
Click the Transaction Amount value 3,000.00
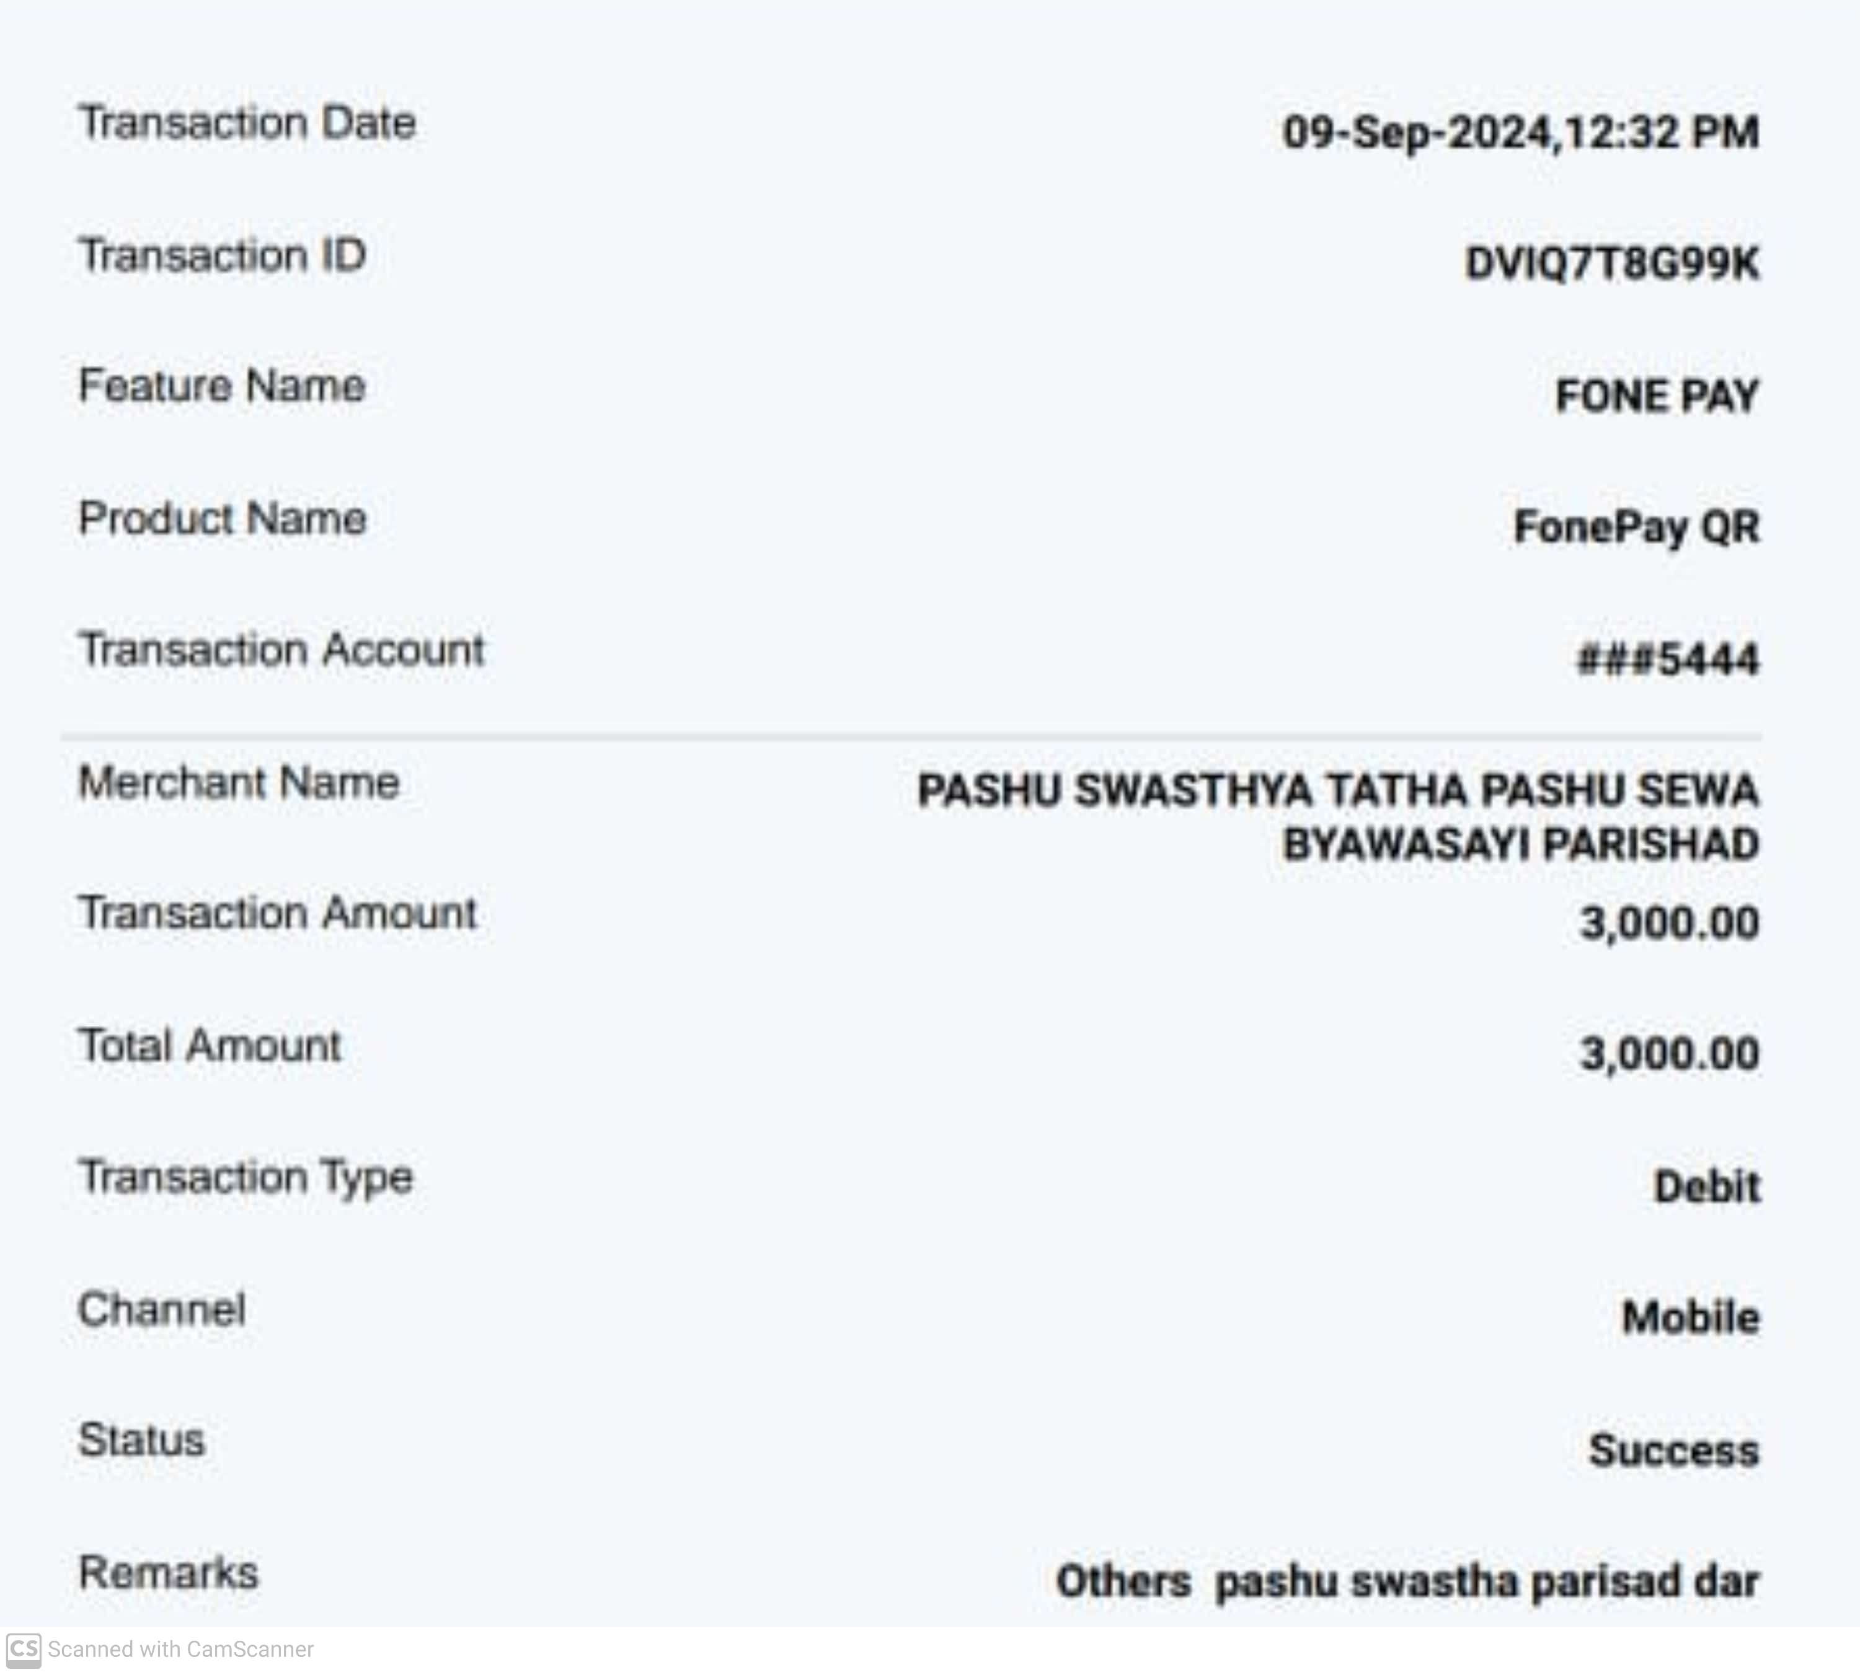coord(1670,923)
